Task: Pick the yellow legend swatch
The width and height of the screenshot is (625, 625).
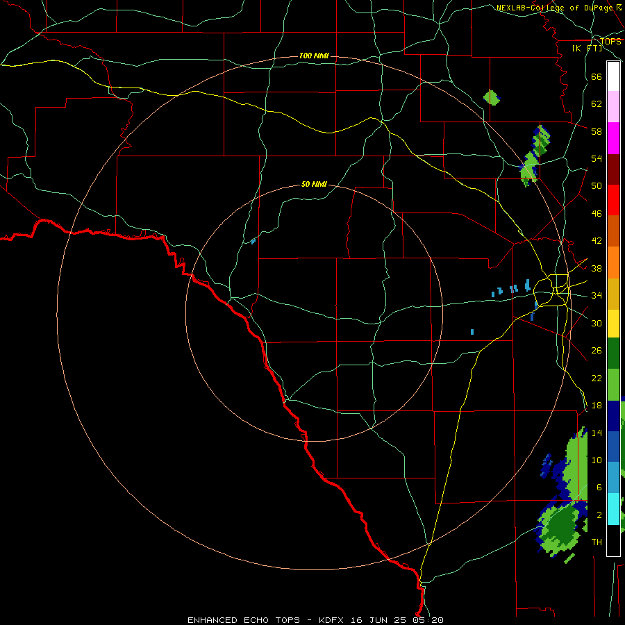Action: point(613,323)
